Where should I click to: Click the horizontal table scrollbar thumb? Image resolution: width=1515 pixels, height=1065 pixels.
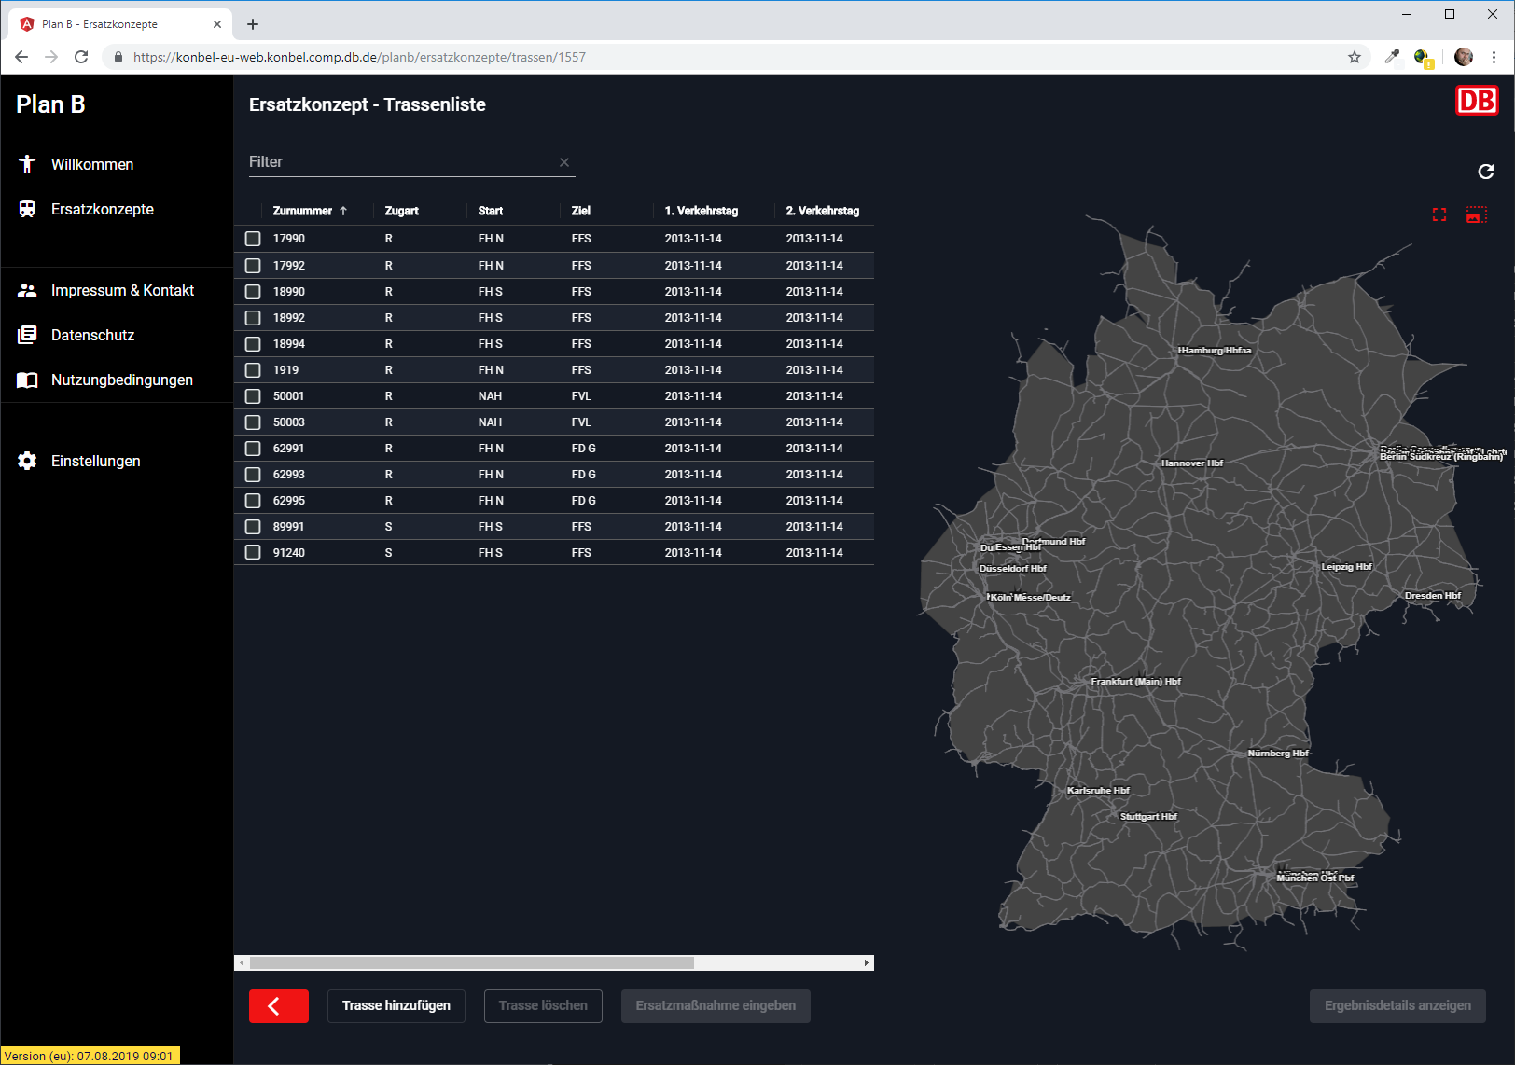click(x=471, y=962)
